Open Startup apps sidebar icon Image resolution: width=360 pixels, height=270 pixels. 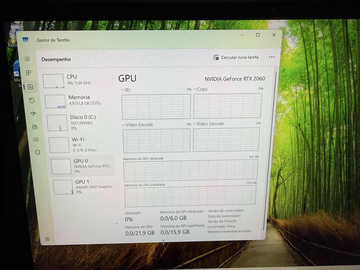pyautogui.click(x=33, y=113)
